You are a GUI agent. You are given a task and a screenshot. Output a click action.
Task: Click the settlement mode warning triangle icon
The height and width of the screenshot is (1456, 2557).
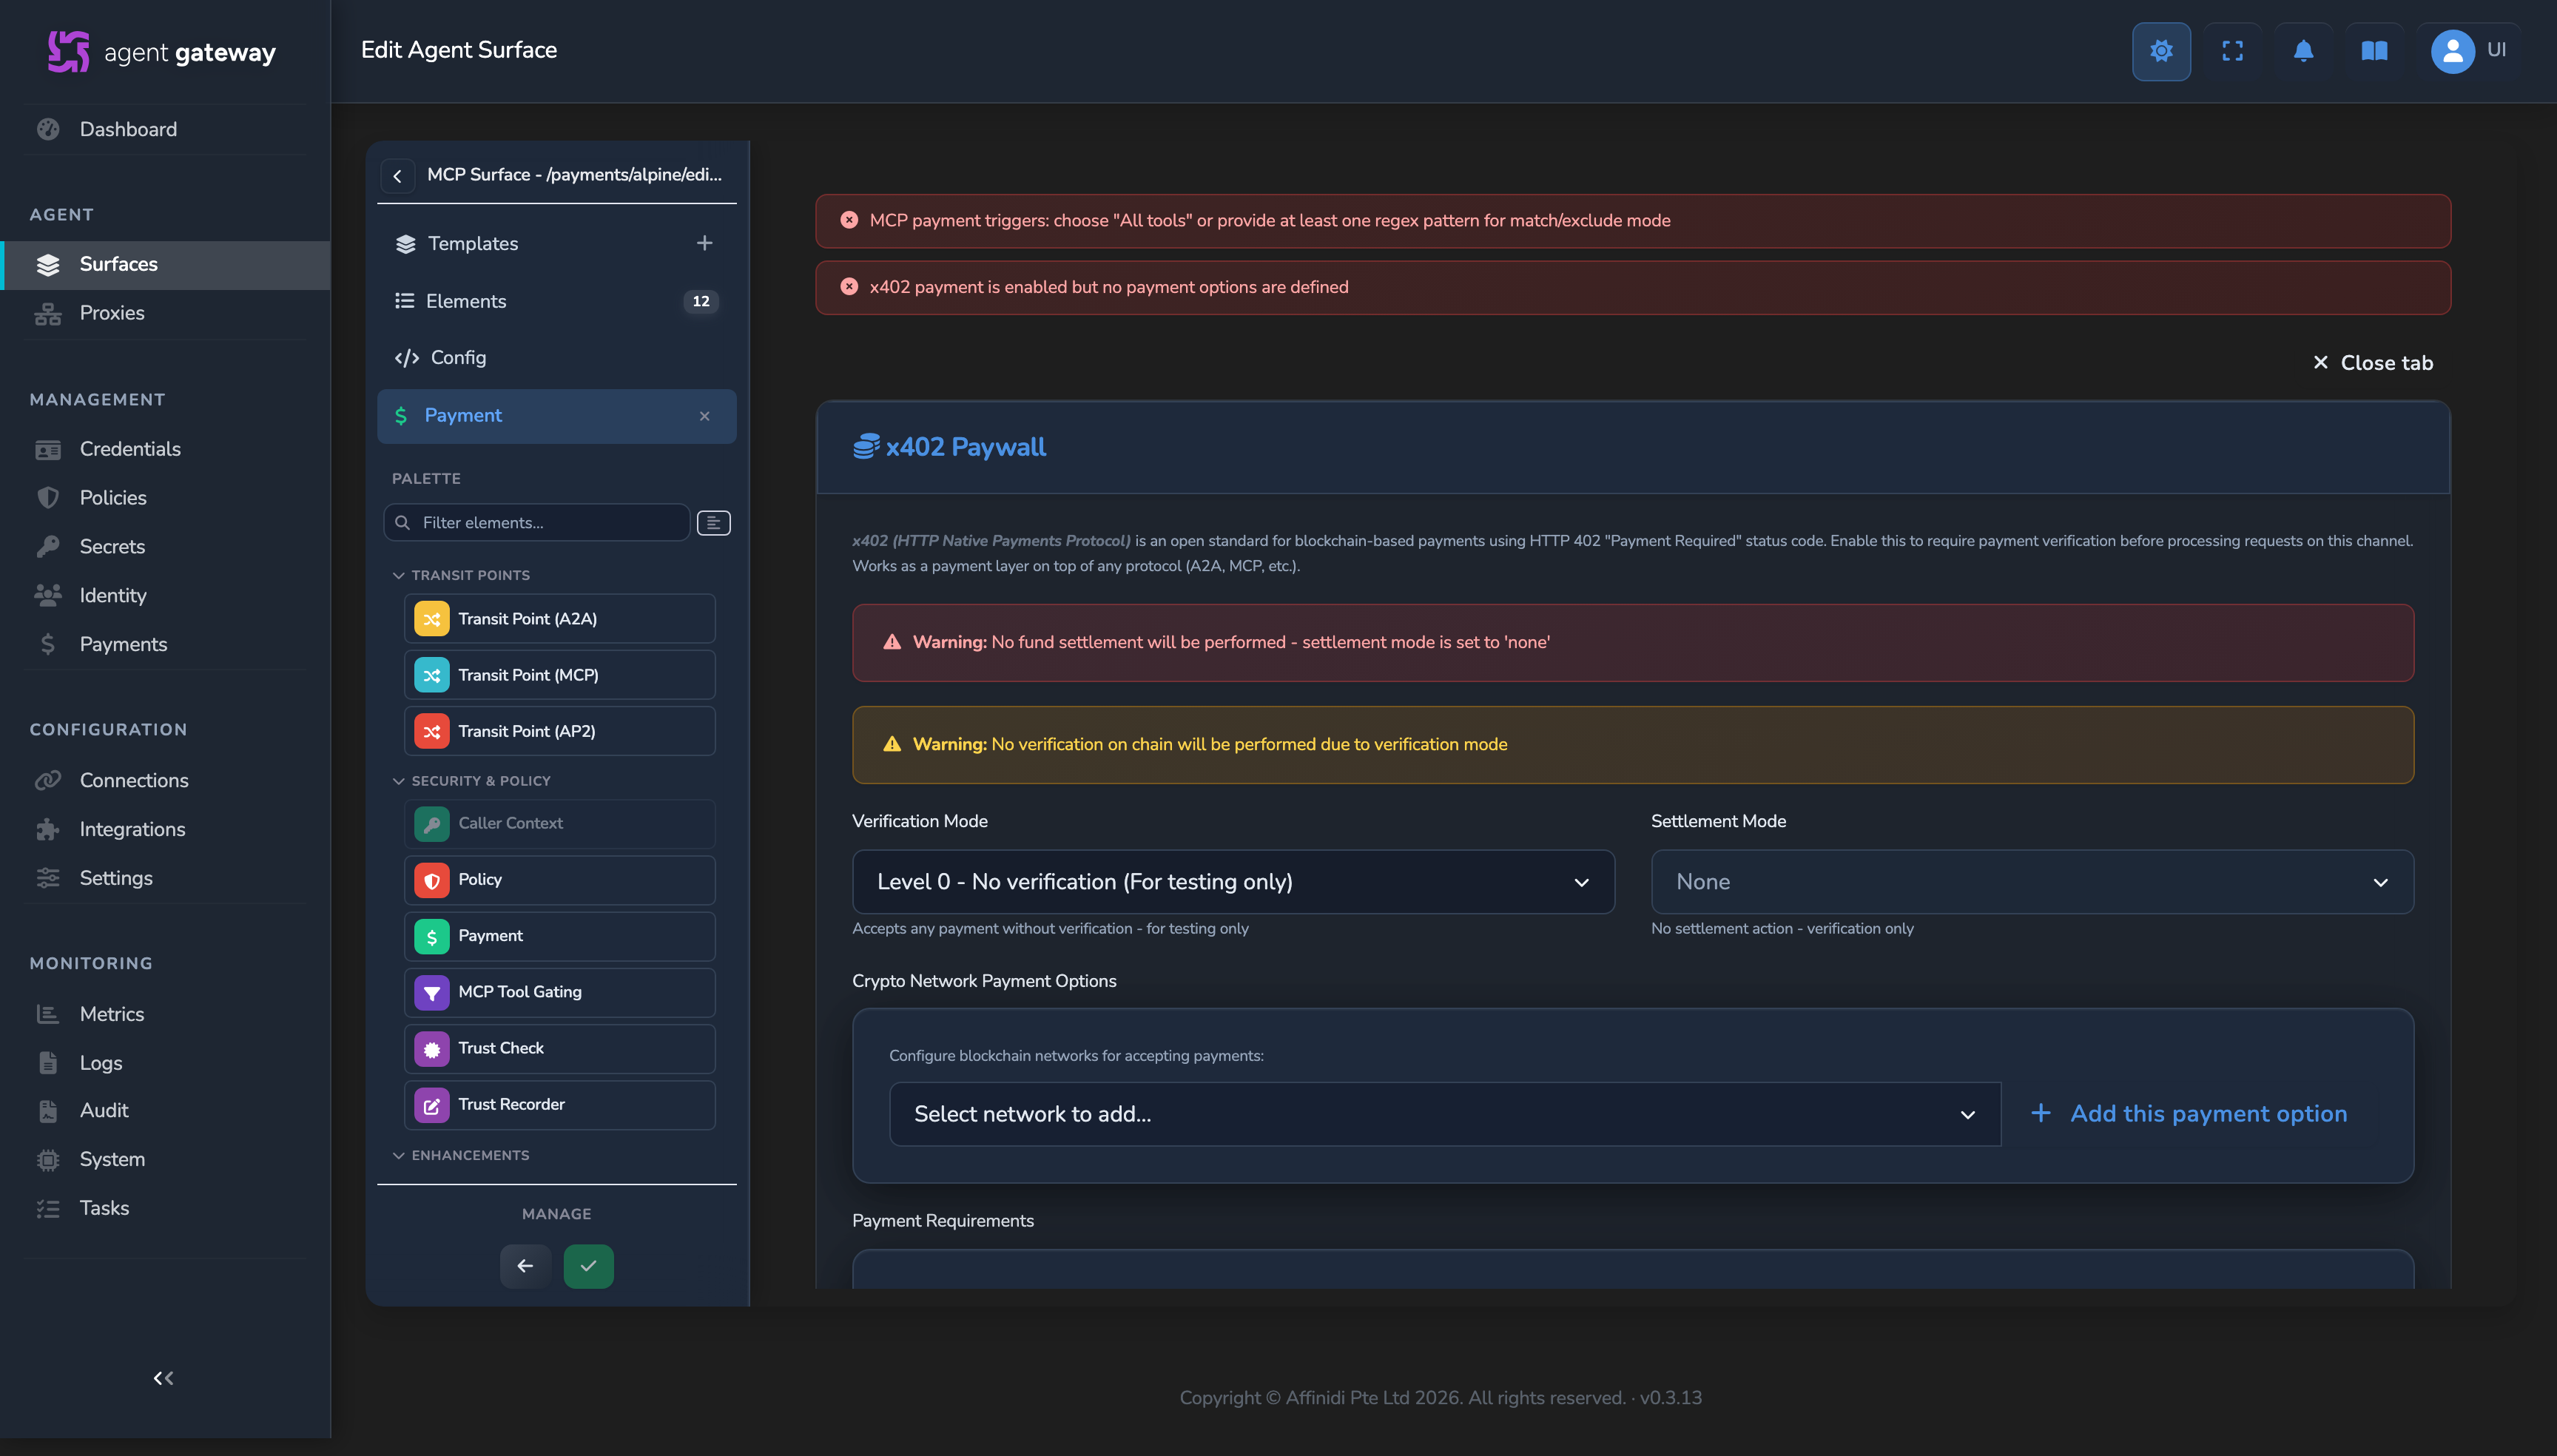click(892, 642)
